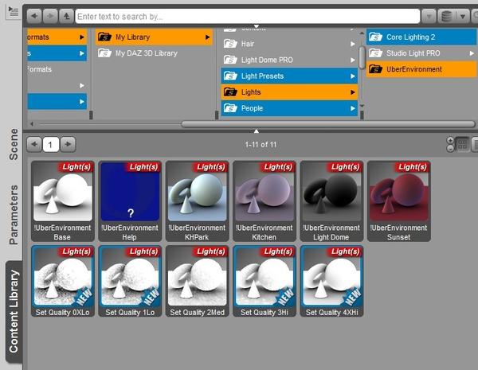The width and height of the screenshot is (478, 370).
Task: Select the !UberEnvironment Help item
Action: pyautogui.click(x=130, y=201)
